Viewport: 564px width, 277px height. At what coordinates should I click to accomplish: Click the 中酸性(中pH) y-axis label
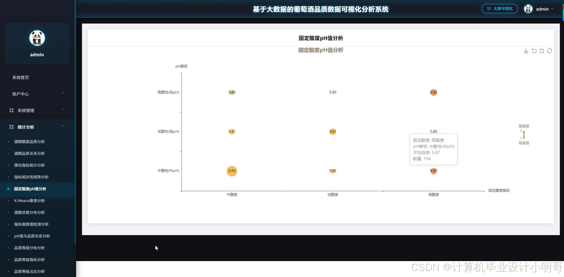click(168, 171)
